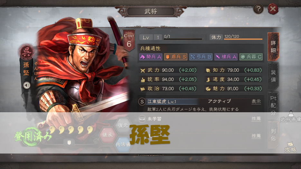Switch to the 詳細 tab

(x=273, y=46)
